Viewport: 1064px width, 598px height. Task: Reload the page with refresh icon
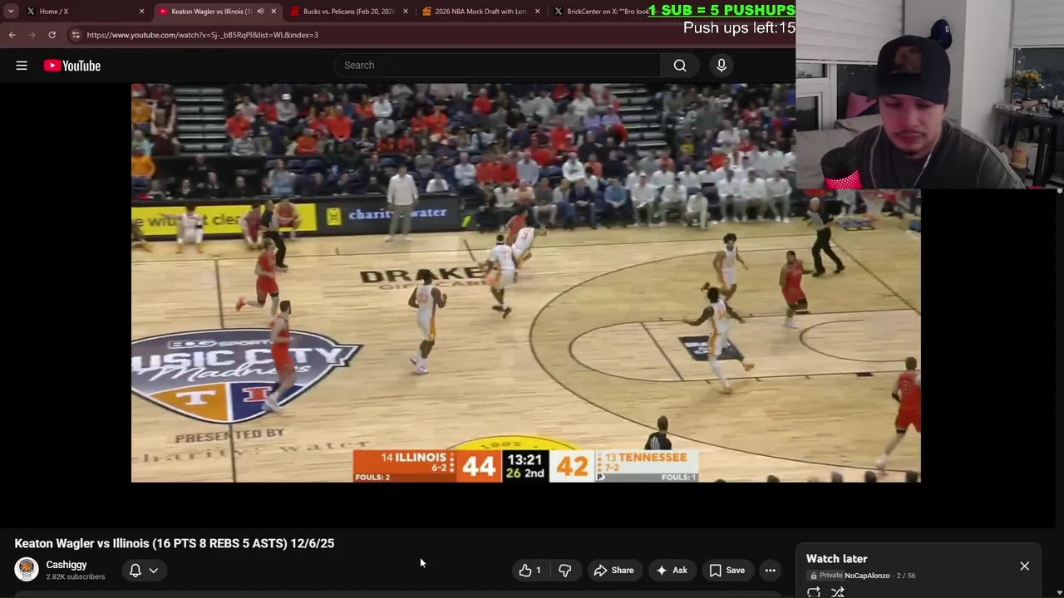[x=52, y=35]
